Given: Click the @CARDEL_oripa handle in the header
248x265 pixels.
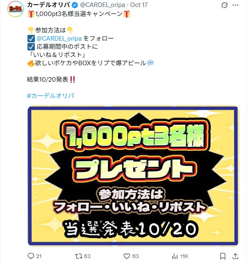Looking at the screenshot, I should point(102,5).
